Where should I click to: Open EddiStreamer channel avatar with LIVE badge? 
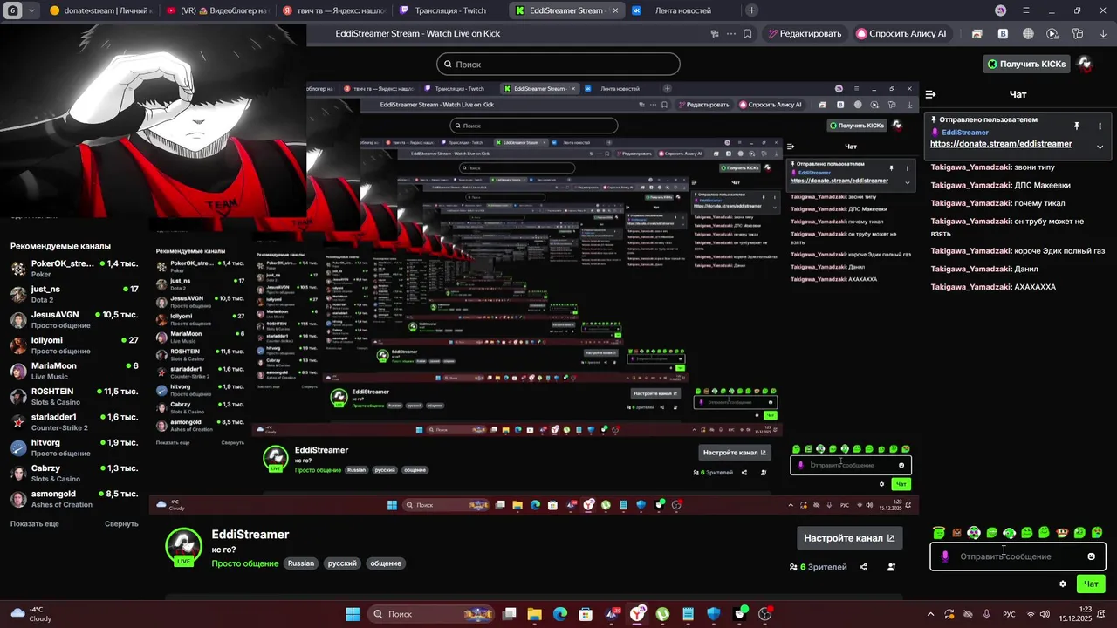pyautogui.click(x=183, y=546)
